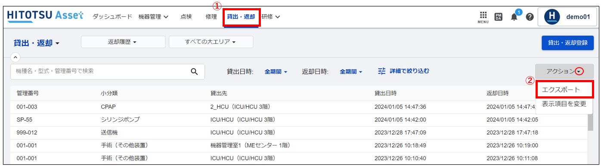Image resolution: width=601 pixels, height=166 pixels.
Task: Click the 2023/12/26 10:19:00 return time
Action: (x=512, y=146)
